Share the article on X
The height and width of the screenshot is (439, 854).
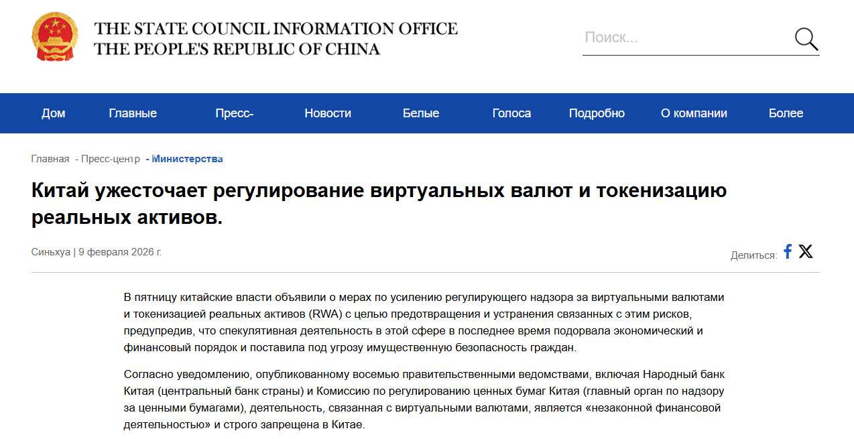(x=806, y=252)
